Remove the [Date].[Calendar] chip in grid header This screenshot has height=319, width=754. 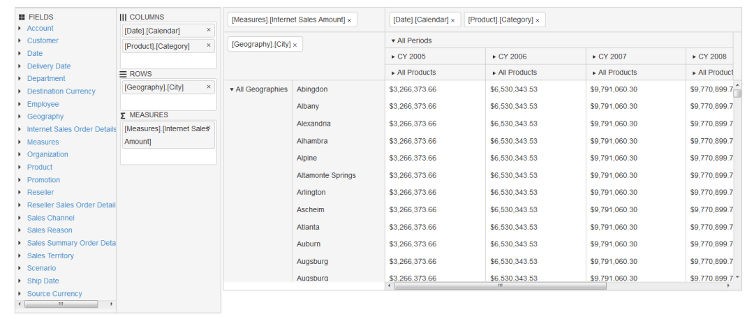tap(452, 20)
